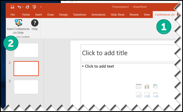183x112 pixels.
Task: Click the Redo/Repeat icon
Action: pos(27,7)
